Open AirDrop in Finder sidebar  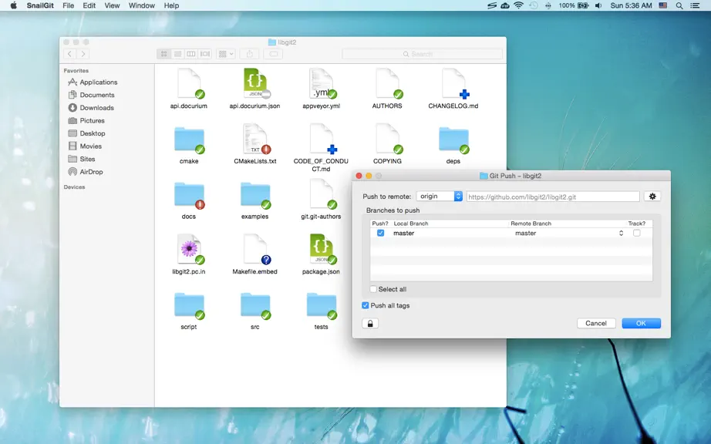point(86,172)
